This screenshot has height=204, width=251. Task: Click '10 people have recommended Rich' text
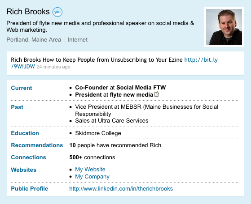115,145
